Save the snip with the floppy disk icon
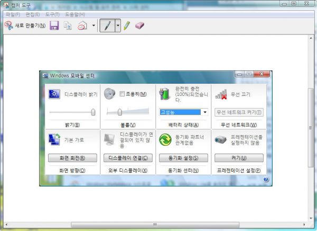The height and width of the screenshot is (231, 317). [54, 25]
